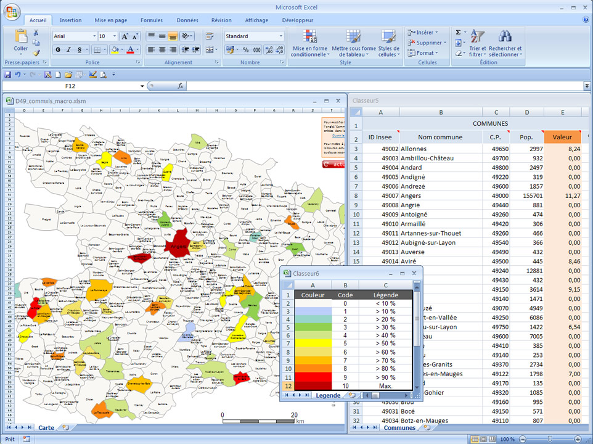Open the Insérer dropdown

(423, 33)
